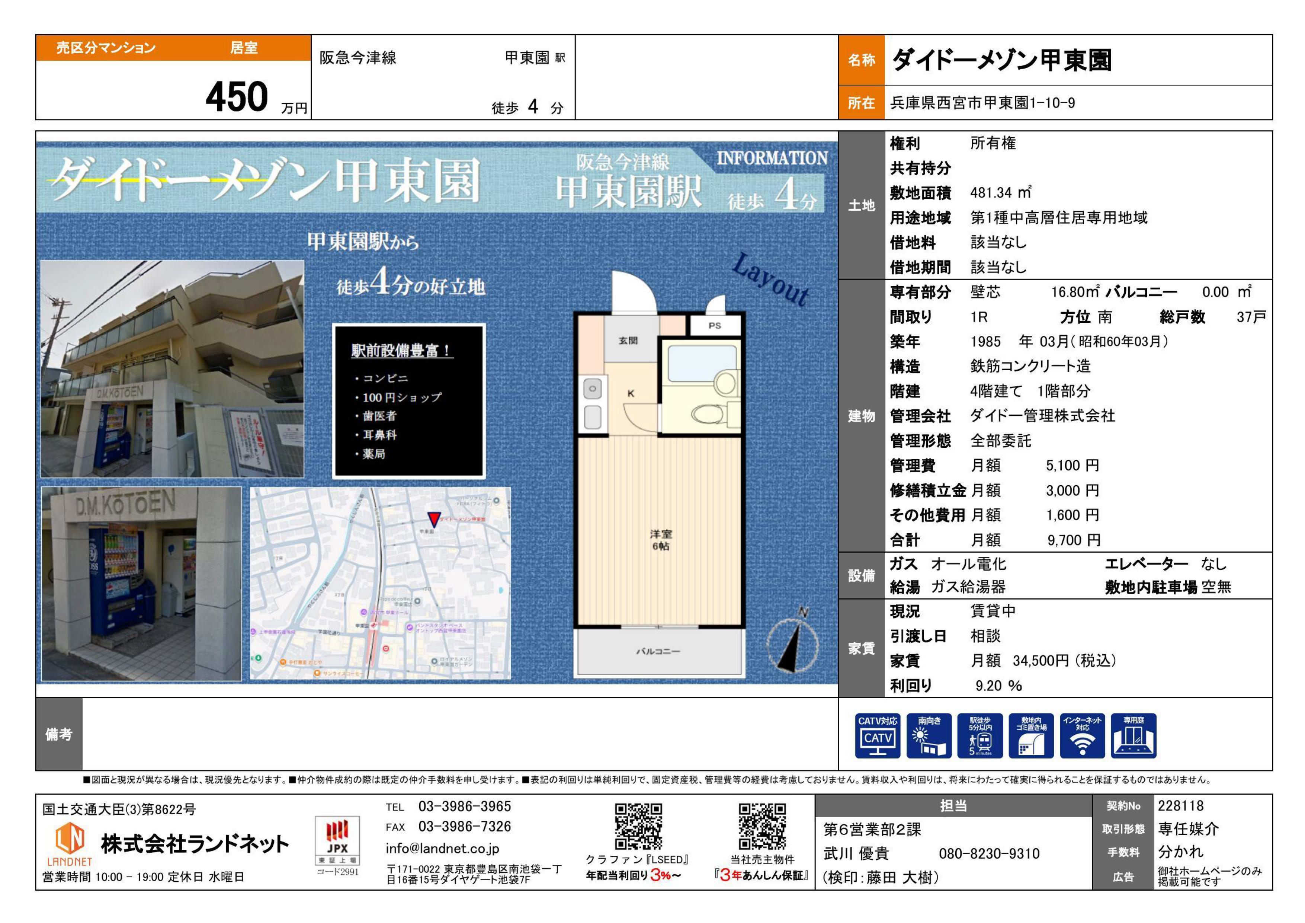Click the info@landnet.co.jp email address
The height and width of the screenshot is (923, 1305).
(442, 848)
